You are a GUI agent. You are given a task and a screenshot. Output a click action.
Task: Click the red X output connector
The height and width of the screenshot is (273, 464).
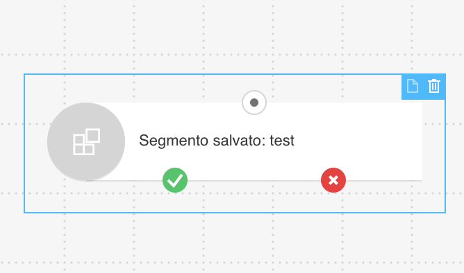click(x=333, y=180)
